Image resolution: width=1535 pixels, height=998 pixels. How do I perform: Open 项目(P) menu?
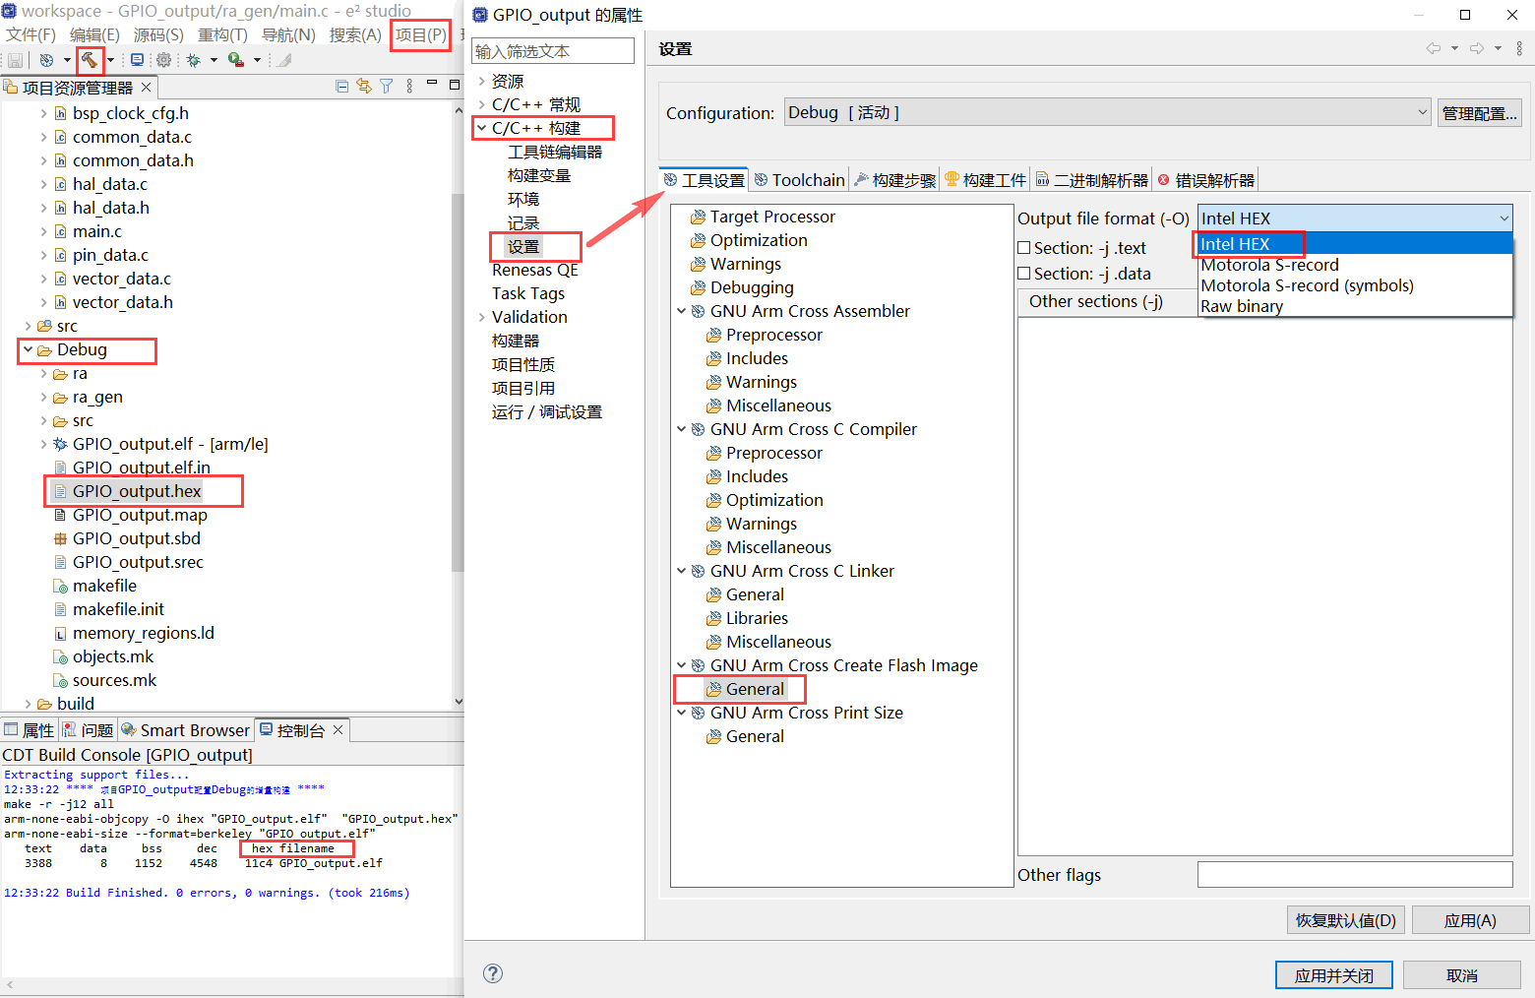(x=421, y=34)
